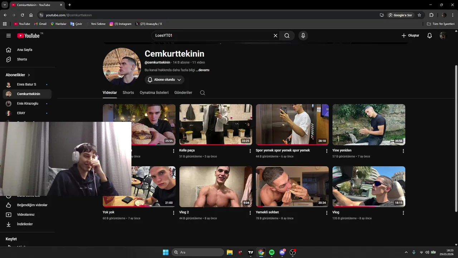Click the magnifier search button beside LoesYT01

pos(287,35)
